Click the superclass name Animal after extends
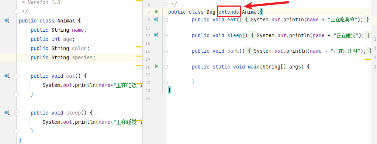The width and height of the screenshot is (377, 144). pos(251,12)
